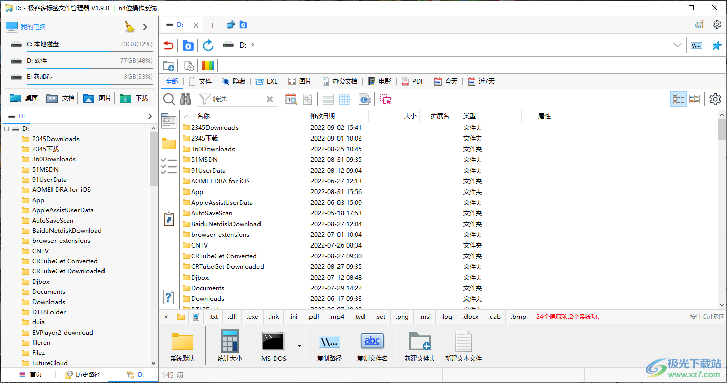
Task: Switch to thumbnail view mode
Action: [x=694, y=99]
